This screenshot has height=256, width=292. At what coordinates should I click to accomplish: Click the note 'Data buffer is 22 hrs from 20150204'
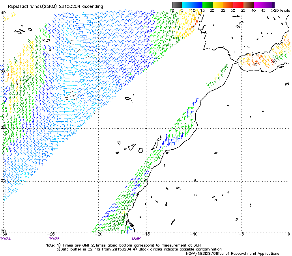click(x=95, y=249)
